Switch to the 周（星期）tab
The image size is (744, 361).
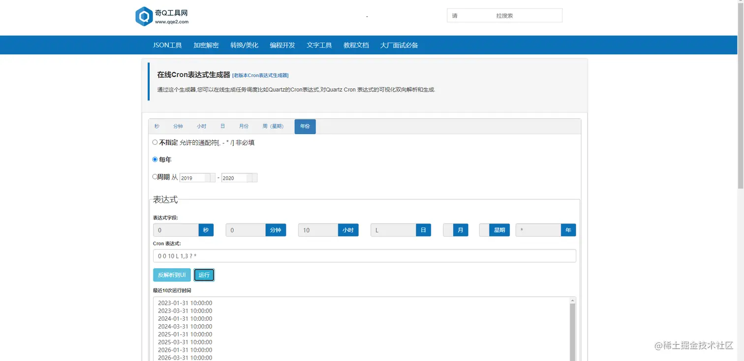pyautogui.click(x=273, y=126)
